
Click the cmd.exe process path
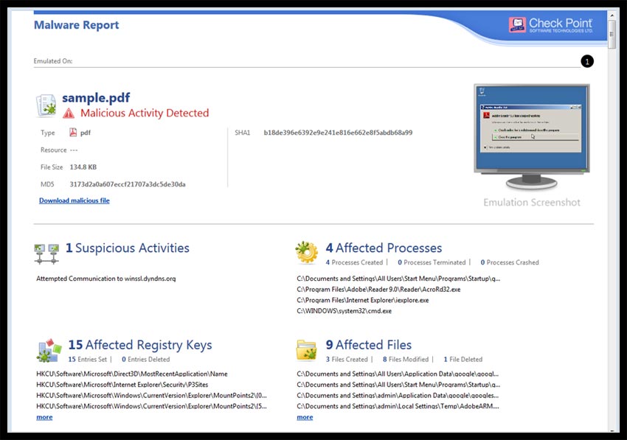(x=344, y=311)
